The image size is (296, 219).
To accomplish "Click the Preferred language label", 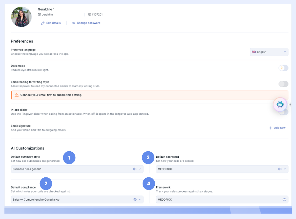I will click(x=23, y=50).
